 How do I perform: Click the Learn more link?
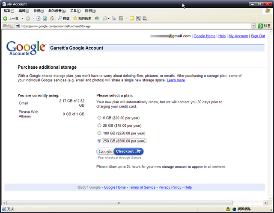176,80
